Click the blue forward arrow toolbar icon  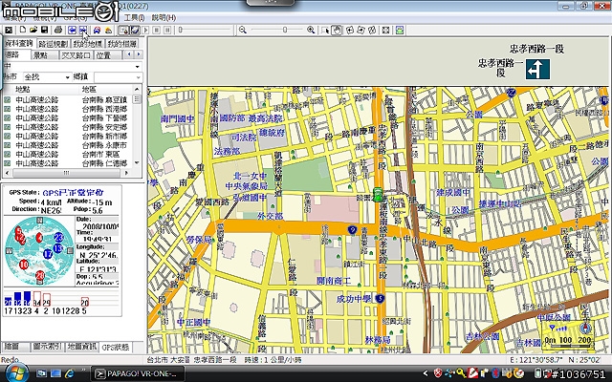coord(83,30)
